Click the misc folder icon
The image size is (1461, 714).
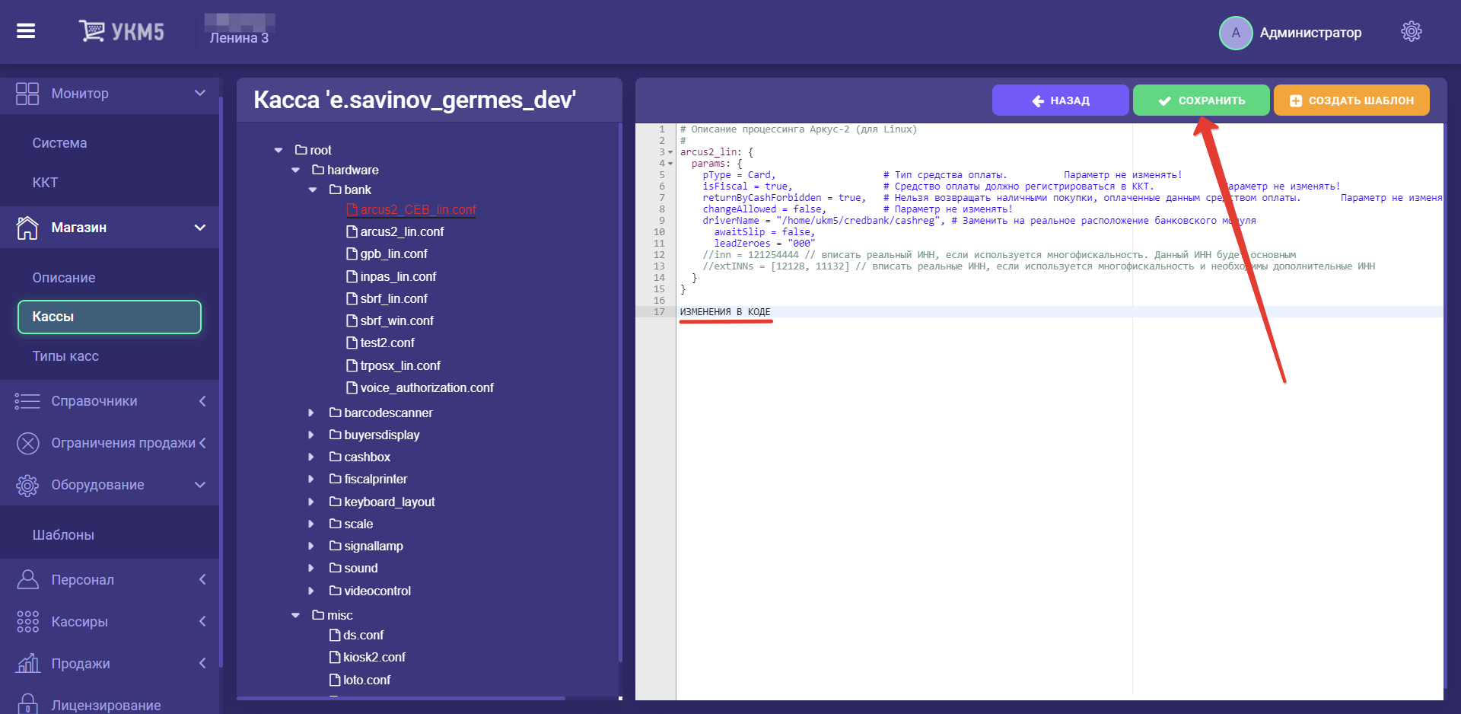click(318, 615)
